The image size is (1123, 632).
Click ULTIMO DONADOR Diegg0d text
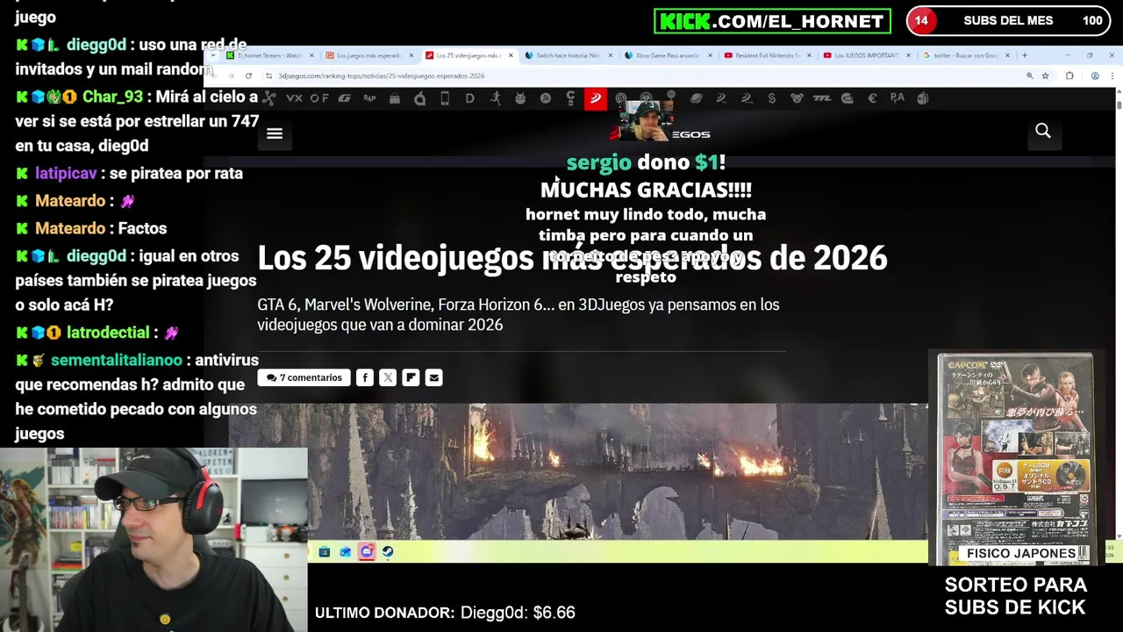coord(445,613)
